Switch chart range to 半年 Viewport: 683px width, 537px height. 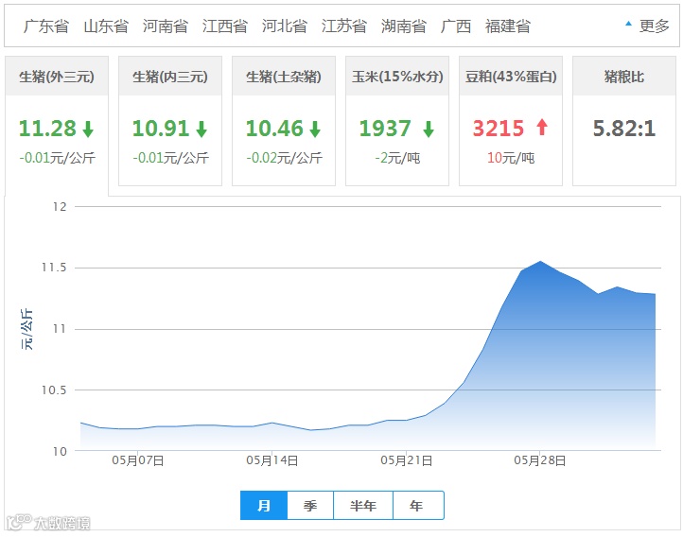click(363, 505)
